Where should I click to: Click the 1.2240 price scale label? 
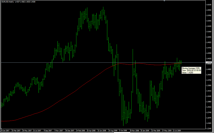pos(209,129)
